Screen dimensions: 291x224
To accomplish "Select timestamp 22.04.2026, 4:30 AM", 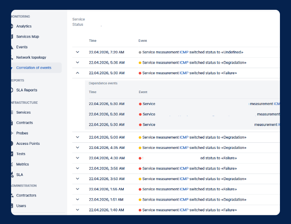I will 107,158.
